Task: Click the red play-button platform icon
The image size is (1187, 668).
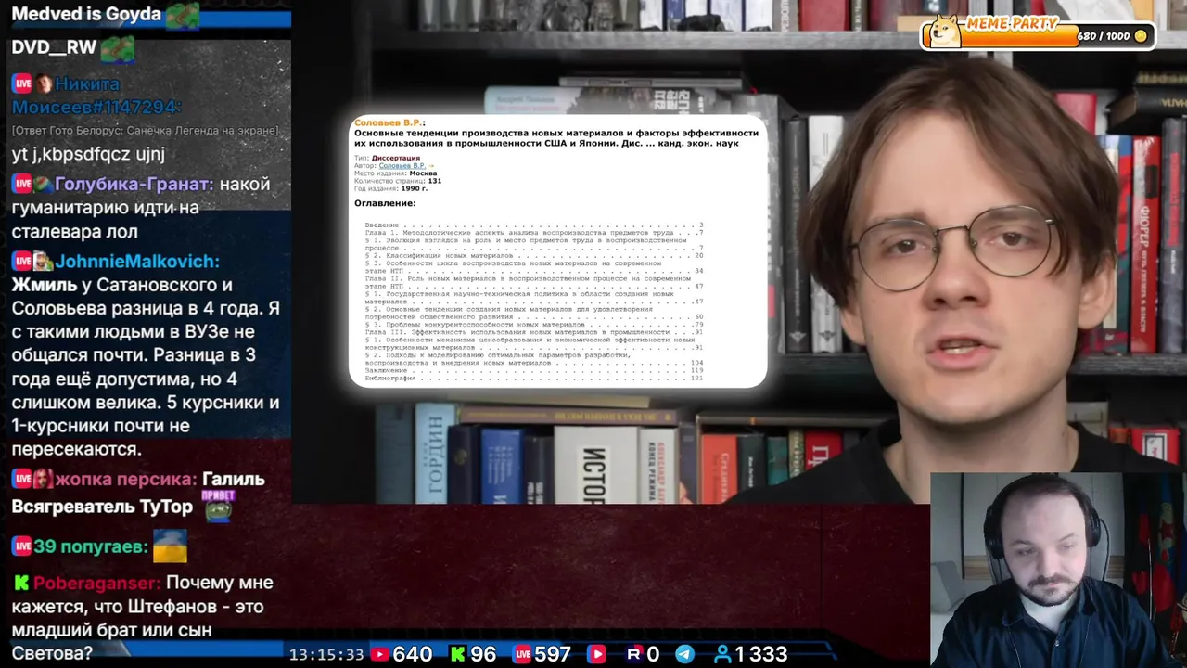Action: coord(596,654)
